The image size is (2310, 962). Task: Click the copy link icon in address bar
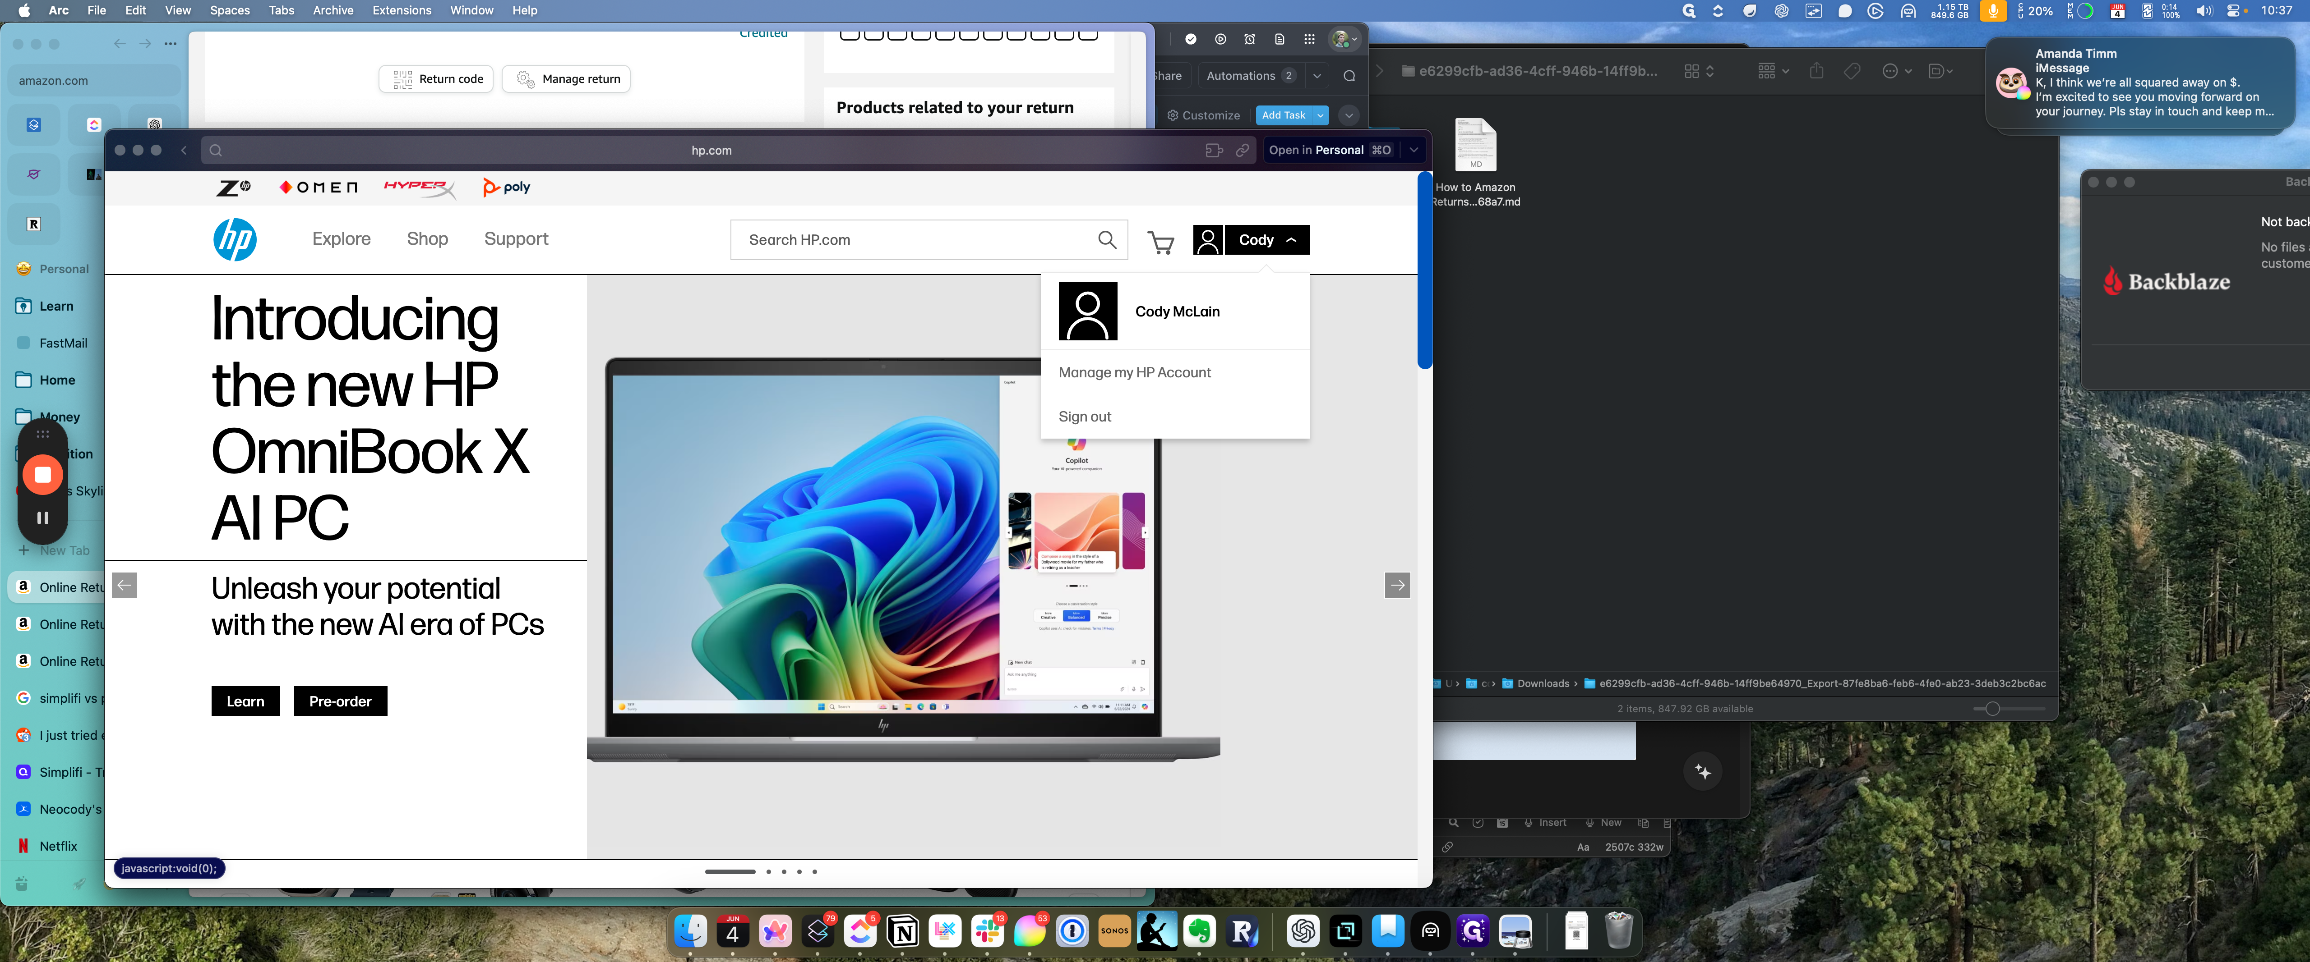click(1242, 151)
